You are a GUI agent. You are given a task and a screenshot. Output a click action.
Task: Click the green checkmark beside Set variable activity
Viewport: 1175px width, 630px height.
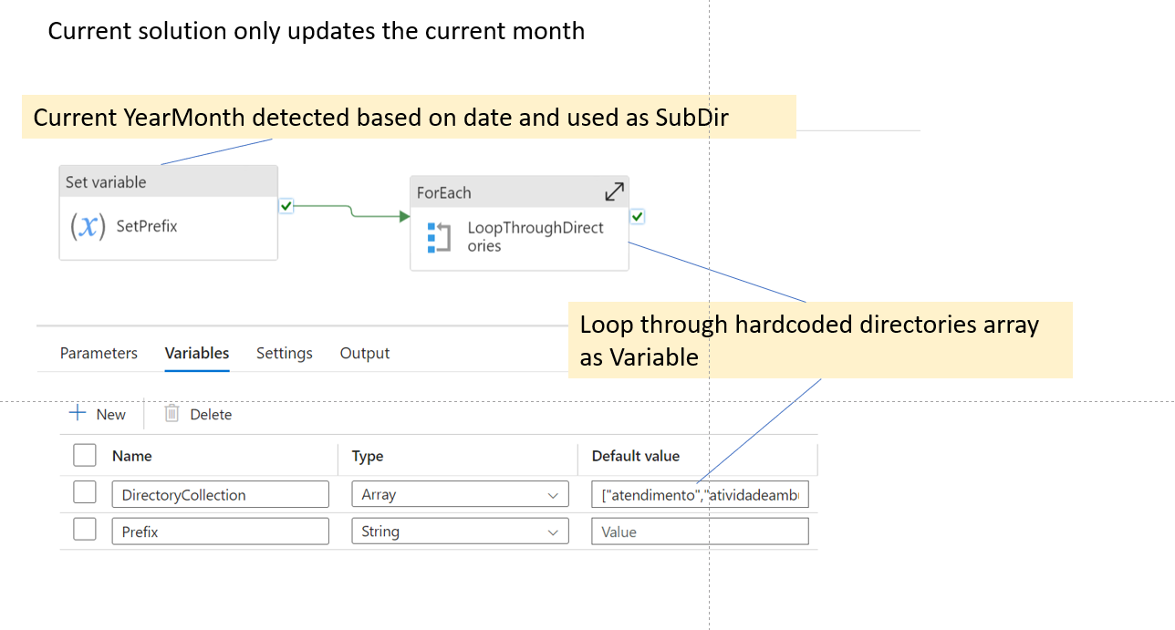pos(286,207)
